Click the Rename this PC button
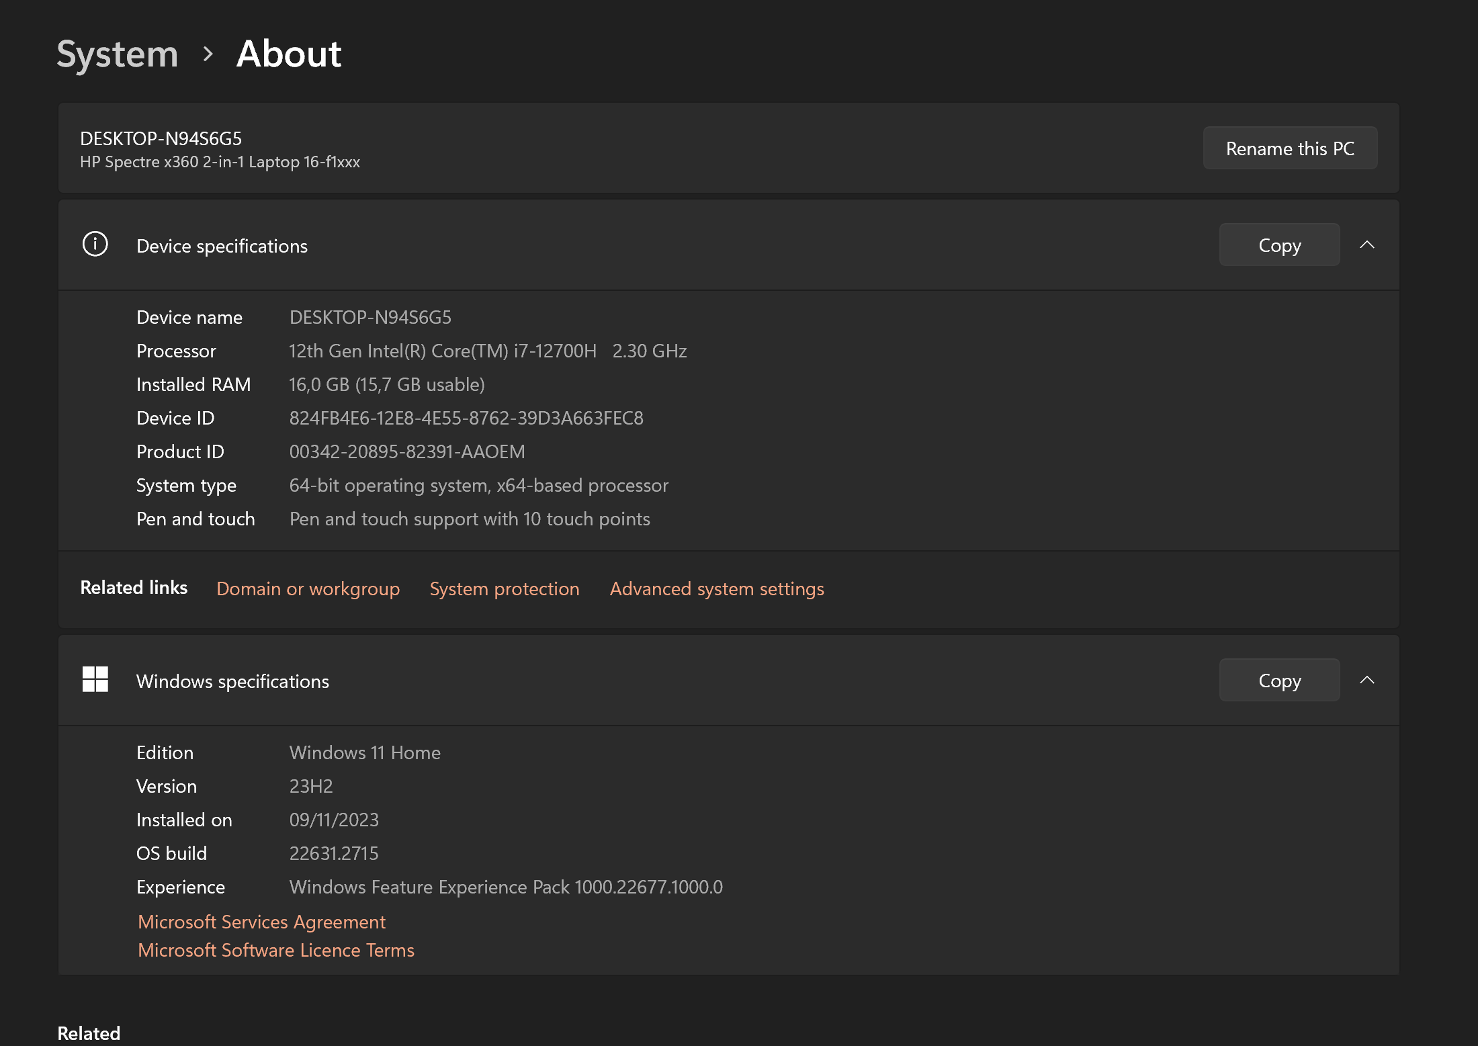 point(1290,148)
